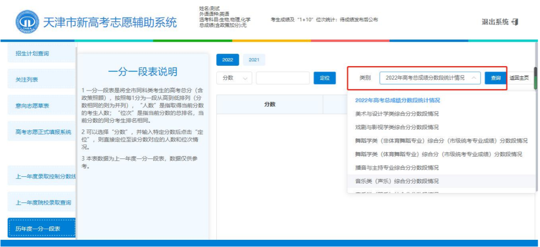Open 关注列表 in sidebar
Screen dimensions: 540x247
(x=41, y=80)
